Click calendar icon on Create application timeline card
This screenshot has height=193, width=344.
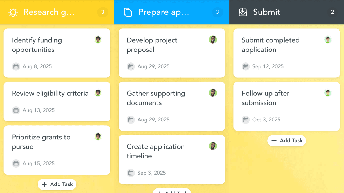131,173
